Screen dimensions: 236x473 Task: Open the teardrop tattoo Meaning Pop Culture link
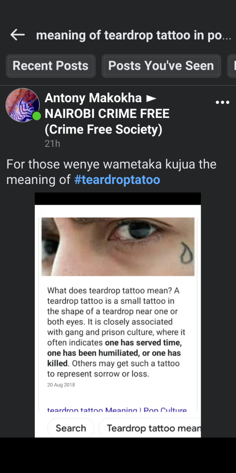pos(117,410)
